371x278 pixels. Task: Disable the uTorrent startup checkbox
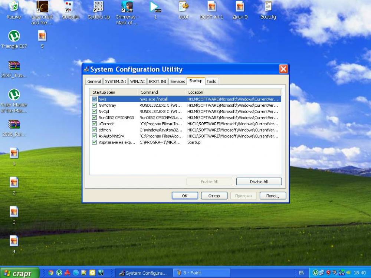94,124
